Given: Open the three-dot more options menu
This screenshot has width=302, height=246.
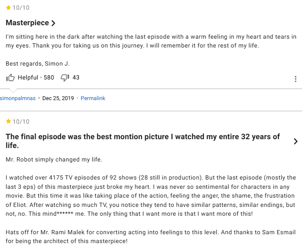Looking at the screenshot, I should tap(296, 79).
